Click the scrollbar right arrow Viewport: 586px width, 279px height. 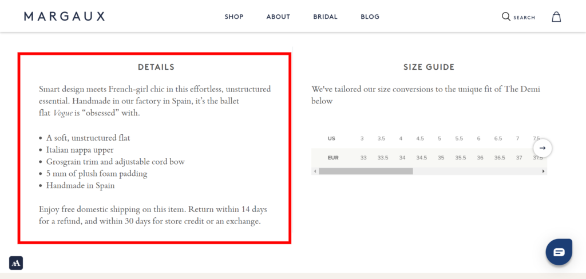pyautogui.click(x=544, y=171)
